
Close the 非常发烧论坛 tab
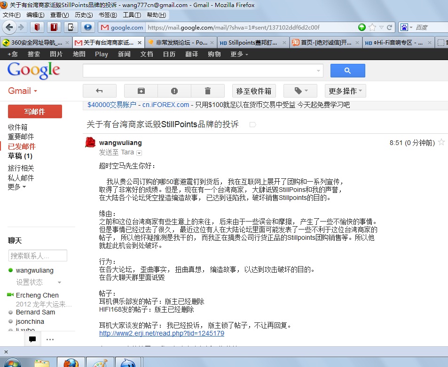click(x=212, y=43)
